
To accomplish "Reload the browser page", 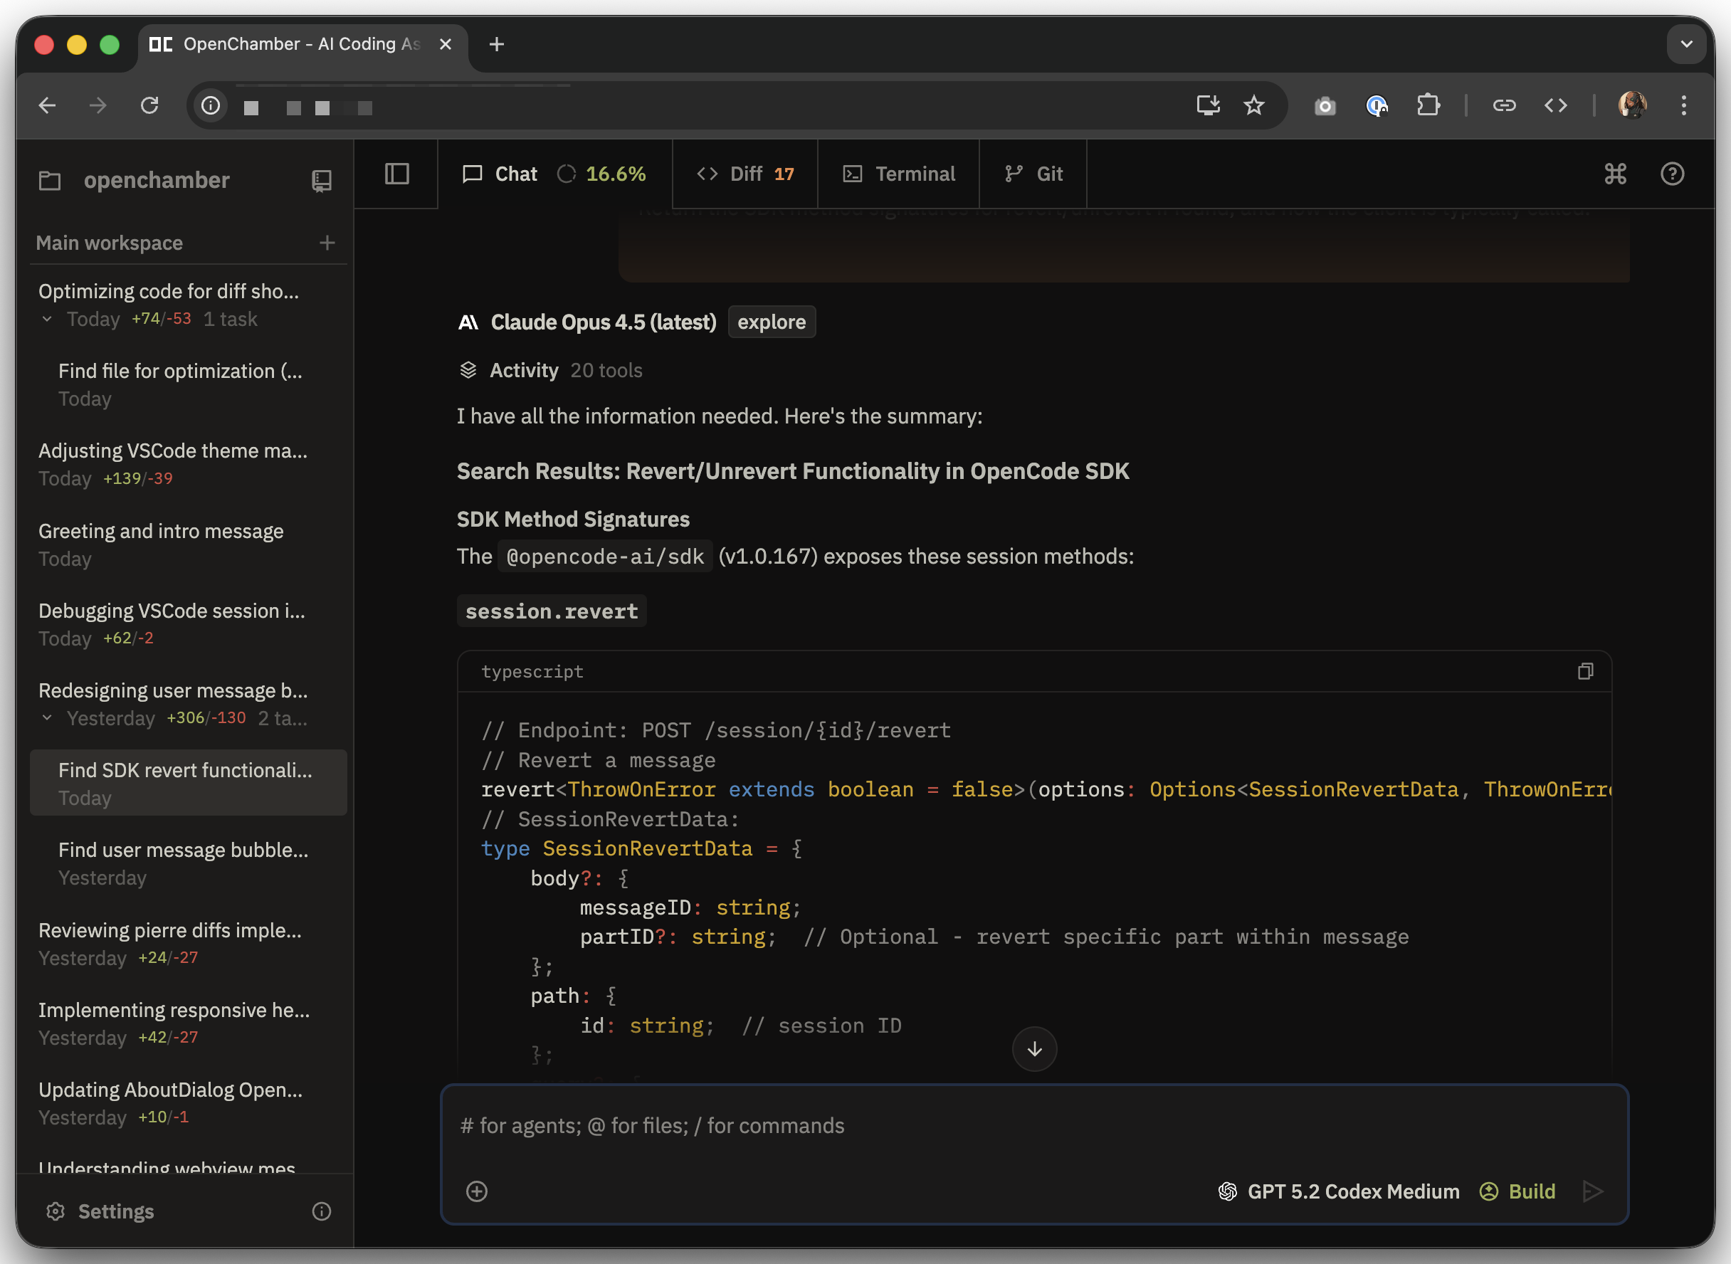I will 149,105.
